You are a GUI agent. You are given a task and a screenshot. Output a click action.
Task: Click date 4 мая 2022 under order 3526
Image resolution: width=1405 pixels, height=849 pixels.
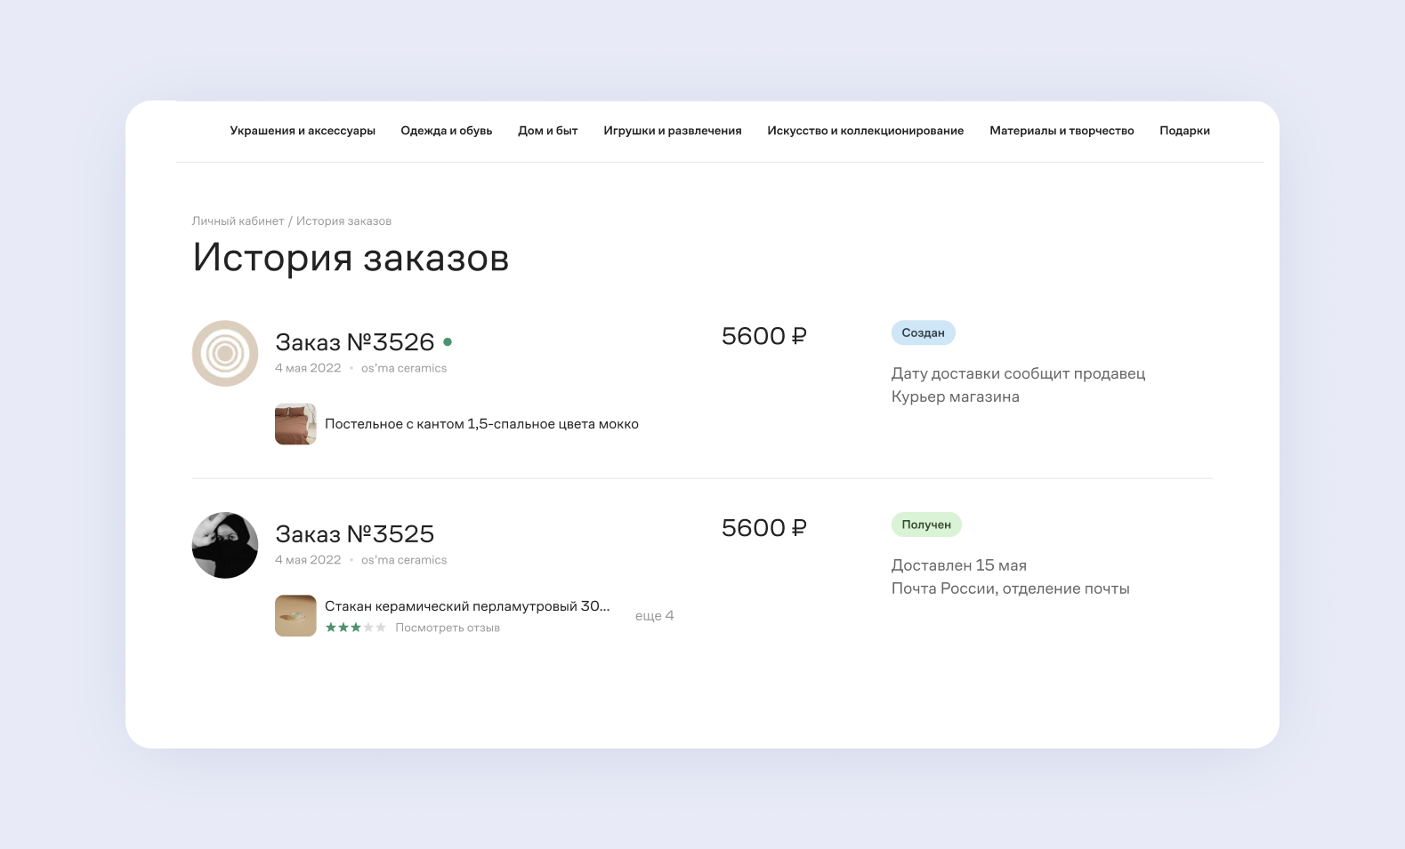pos(308,368)
